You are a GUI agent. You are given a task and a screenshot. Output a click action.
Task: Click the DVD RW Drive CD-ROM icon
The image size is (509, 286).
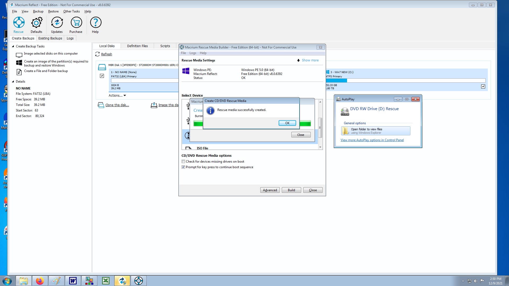345,112
